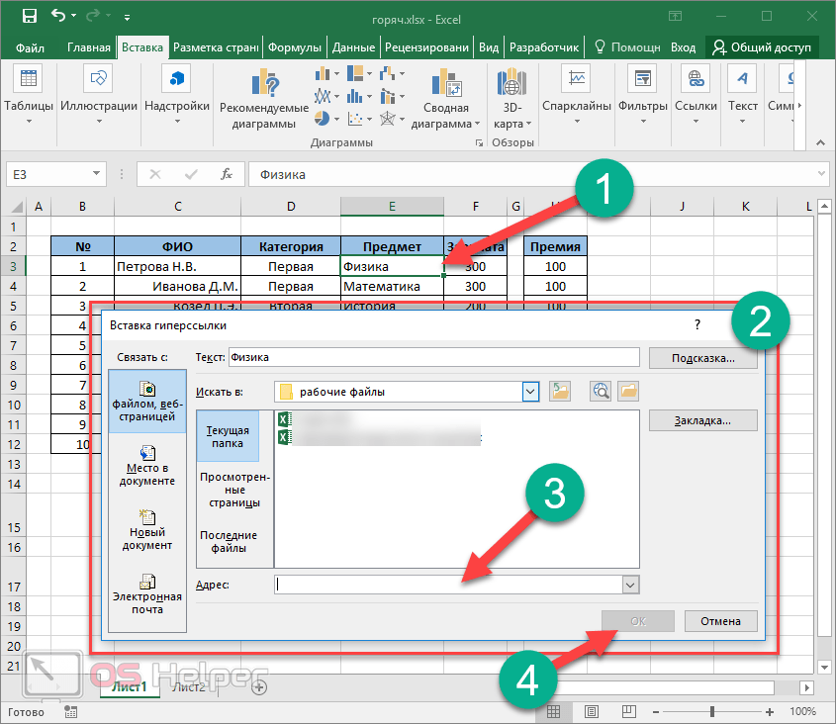Click the insert function fx icon
836x724 pixels.
pos(226,174)
